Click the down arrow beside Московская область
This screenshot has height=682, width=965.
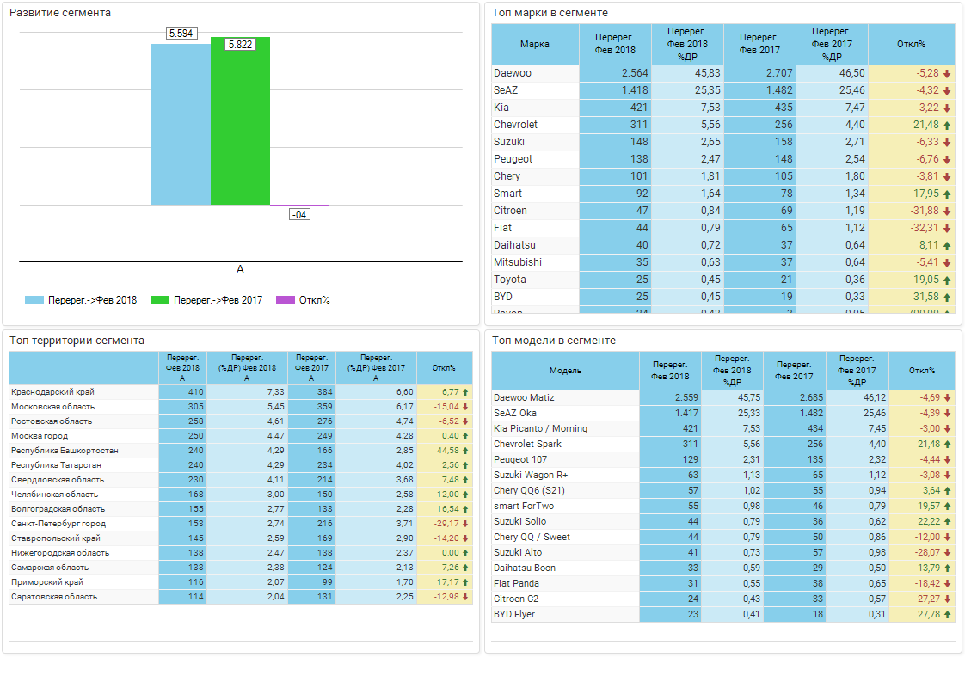click(465, 407)
